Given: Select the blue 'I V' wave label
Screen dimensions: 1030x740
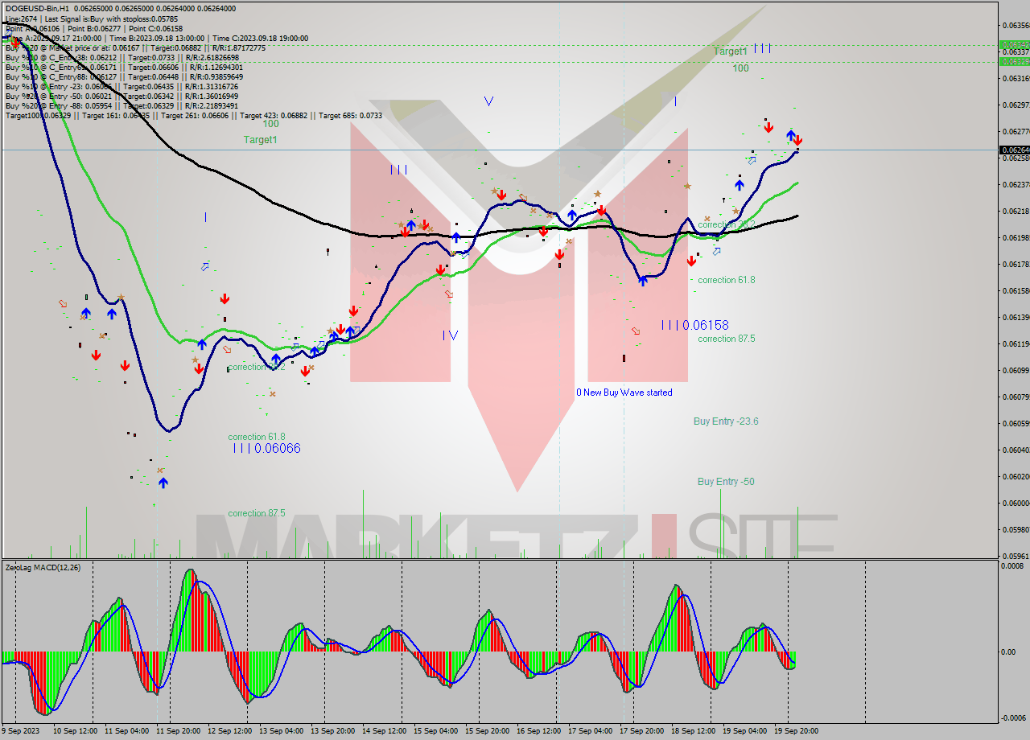Looking at the screenshot, I should [450, 335].
